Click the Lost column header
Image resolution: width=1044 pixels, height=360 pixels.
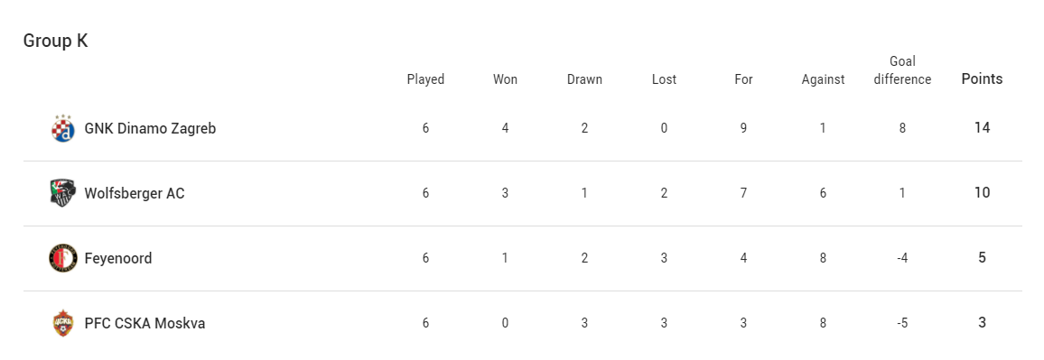pyautogui.click(x=664, y=79)
